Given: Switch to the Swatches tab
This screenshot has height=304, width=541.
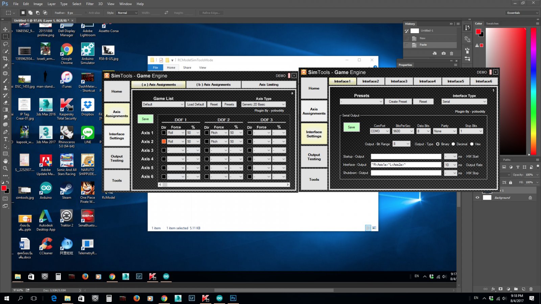Looking at the screenshot, I should (492, 24).
